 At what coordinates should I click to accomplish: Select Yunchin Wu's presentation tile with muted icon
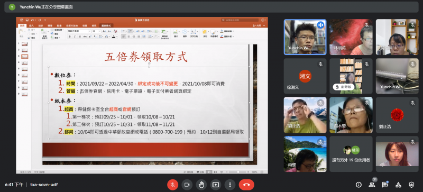(397, 76)
